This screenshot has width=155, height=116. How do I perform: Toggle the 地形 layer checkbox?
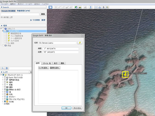(x=5, y=104)
